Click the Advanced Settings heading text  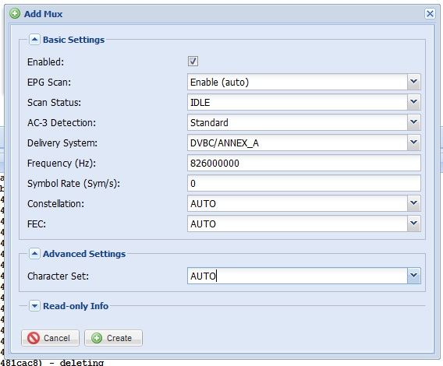84,254
